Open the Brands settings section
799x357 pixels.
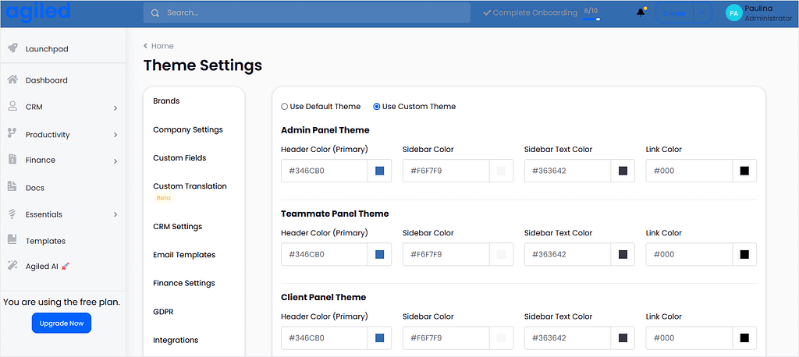166,101
